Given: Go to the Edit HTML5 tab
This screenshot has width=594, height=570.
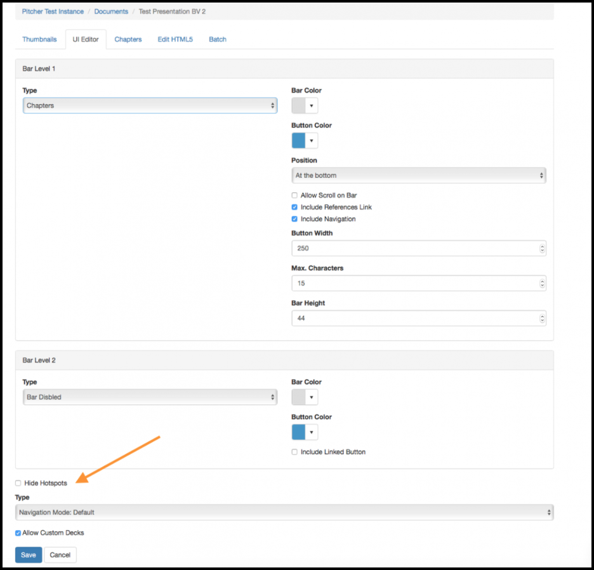Looking at the screenshot, I should click(175, 39).
